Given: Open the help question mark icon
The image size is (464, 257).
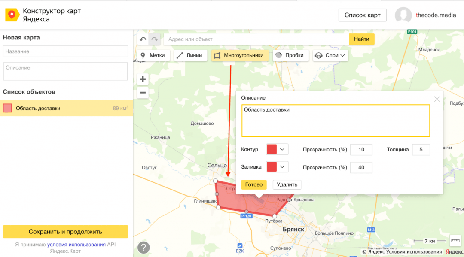Looking at the screenshot, I should [143, 248].
